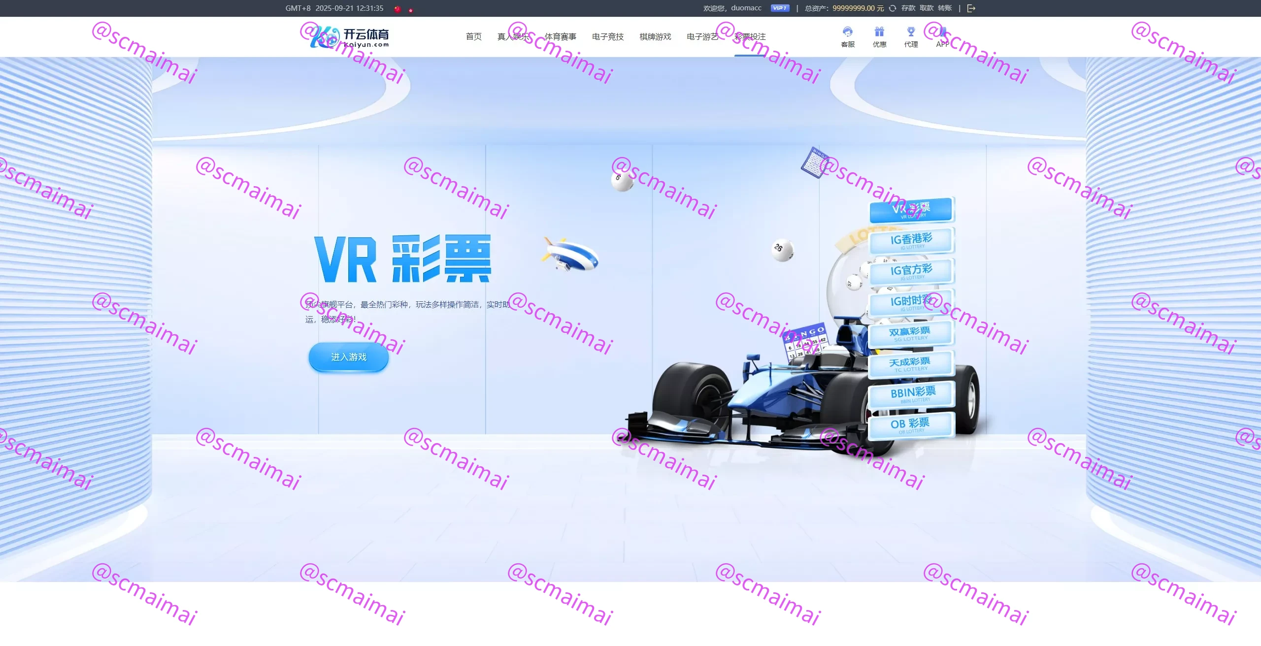Screen dimensions: 1261x646
Task: Open the 棋牌游戏 menu
Action: [x=655, y=36]
